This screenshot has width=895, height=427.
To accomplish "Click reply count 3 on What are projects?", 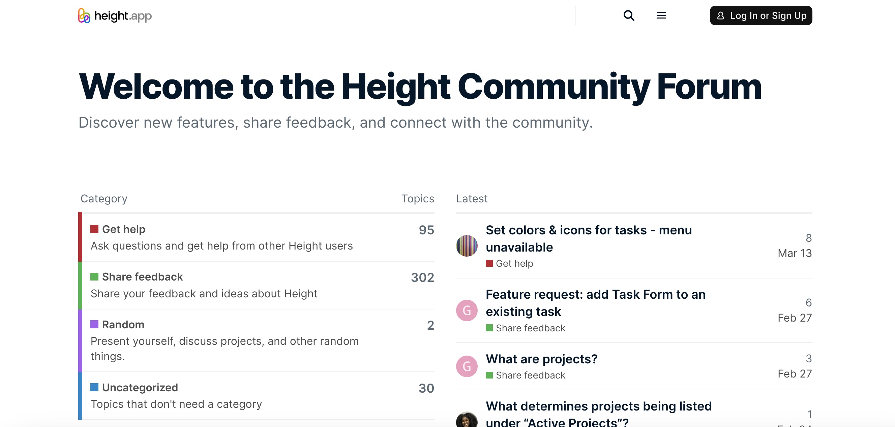I will (x=808, y=358).
